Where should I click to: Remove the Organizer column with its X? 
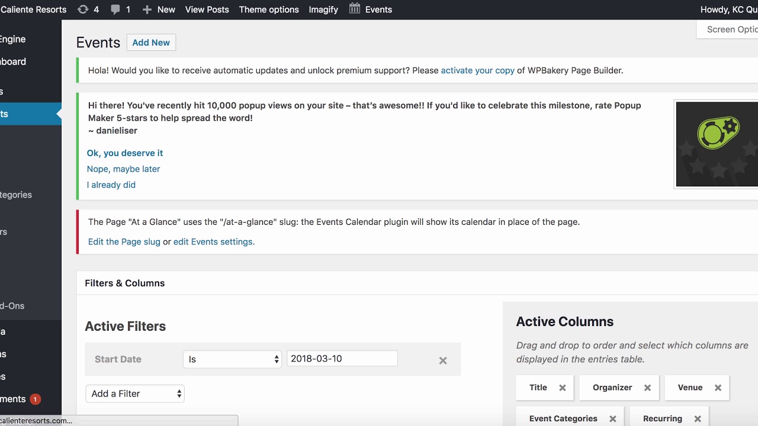point(647,388)
